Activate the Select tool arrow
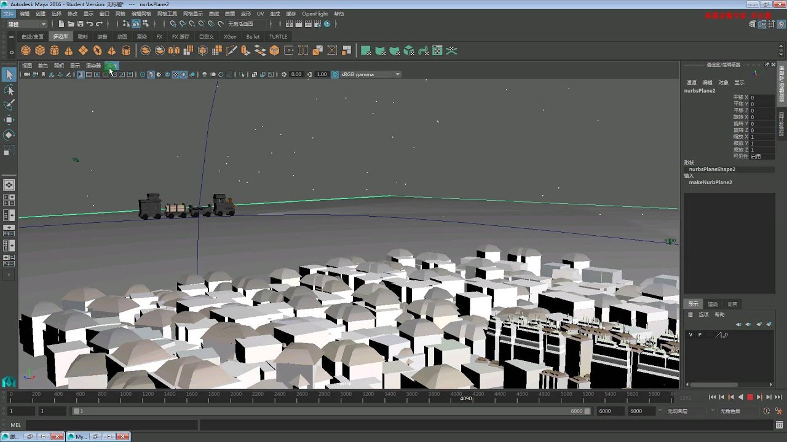The image size is (787, 442). [x=9, y=74]
